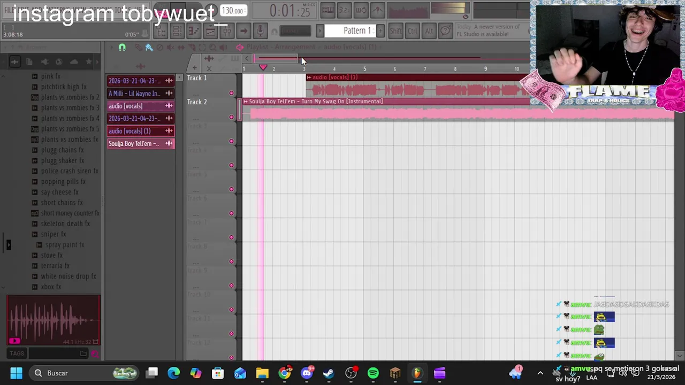Click the Alt modifier button
Image resolution: width=685 pixels, height=385 pixels.
pyautogui.click(x=429, y=31)
